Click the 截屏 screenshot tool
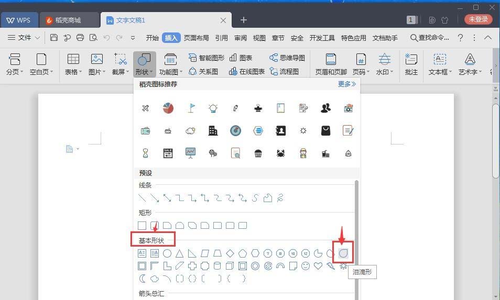The width and height of the screenshot is (500, 300). [x=120, y=64]
